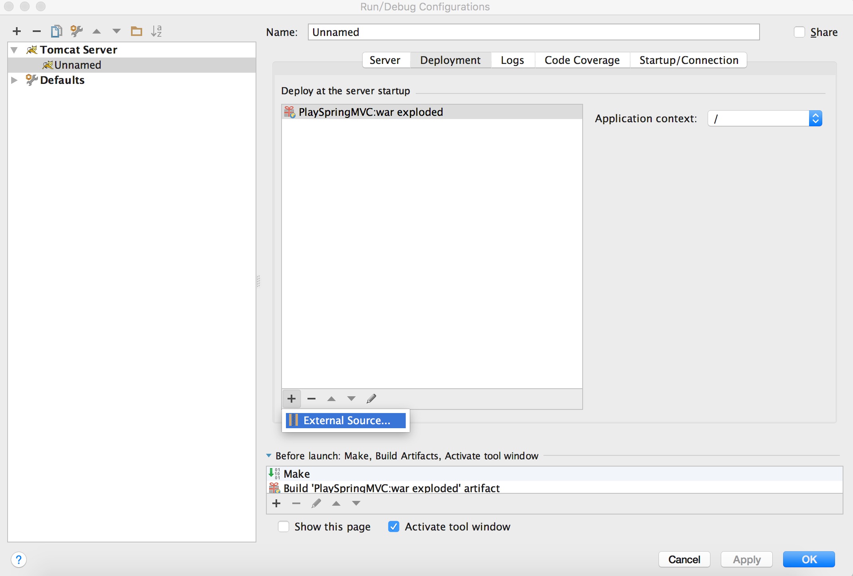The image size is (853, 576).
Task: Open edit defaults wrench icon
Action: [76, 31]
